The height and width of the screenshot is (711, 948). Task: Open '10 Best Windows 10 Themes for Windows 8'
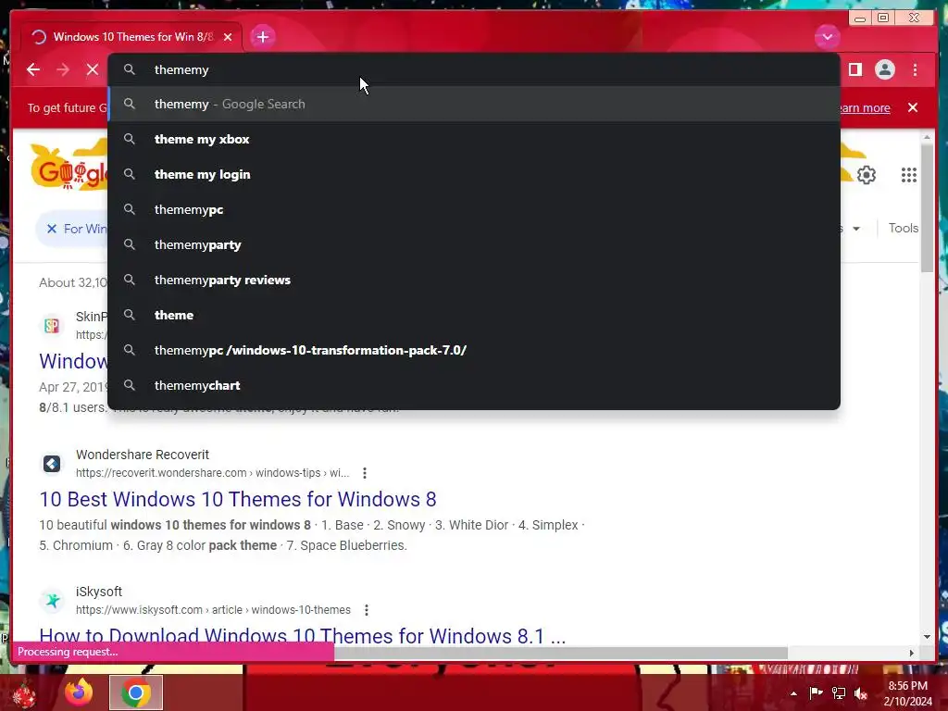pyautogui.click(x=238, y=499)
